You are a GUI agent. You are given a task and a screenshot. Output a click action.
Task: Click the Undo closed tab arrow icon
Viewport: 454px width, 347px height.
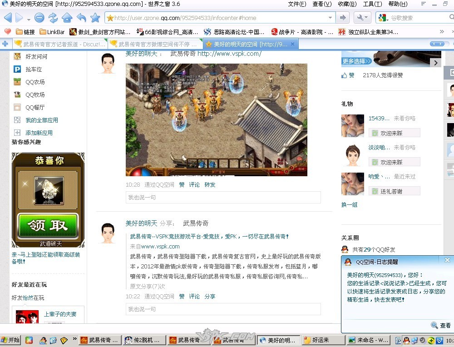(x=81, y=18)
